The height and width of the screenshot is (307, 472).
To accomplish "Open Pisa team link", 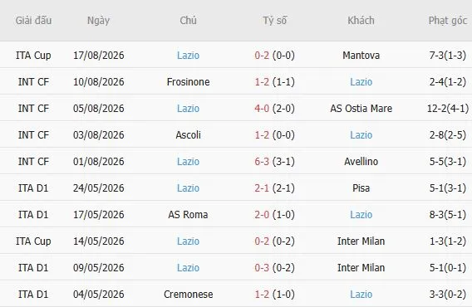I will [361, 188].
